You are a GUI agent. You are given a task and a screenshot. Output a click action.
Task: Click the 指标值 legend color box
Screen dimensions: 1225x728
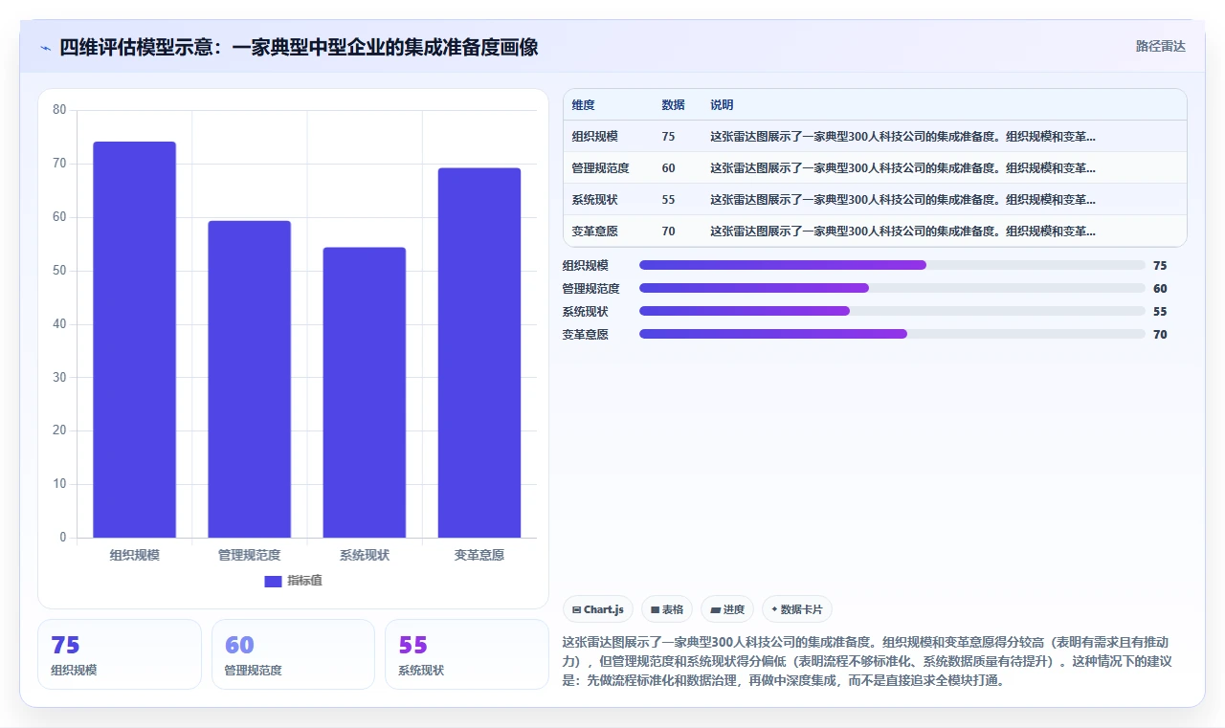pyautogui.click(x=273, y=581)
